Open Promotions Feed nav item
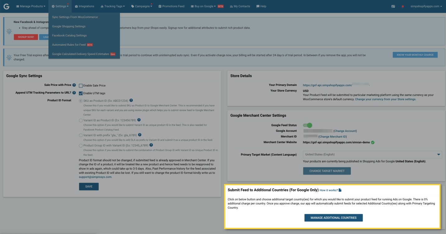Viewport: 446px width, 234px height. tap(171, 6)
